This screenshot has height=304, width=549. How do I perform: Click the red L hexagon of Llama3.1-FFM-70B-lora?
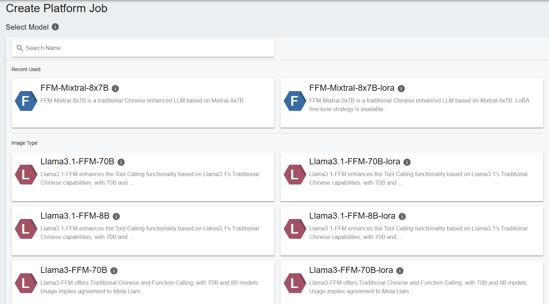pyautogui.click(x=295, y=175)
